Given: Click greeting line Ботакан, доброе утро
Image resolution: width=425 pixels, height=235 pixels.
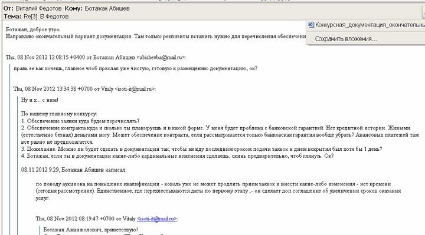Looking at the screenshot, I should 33,29.
